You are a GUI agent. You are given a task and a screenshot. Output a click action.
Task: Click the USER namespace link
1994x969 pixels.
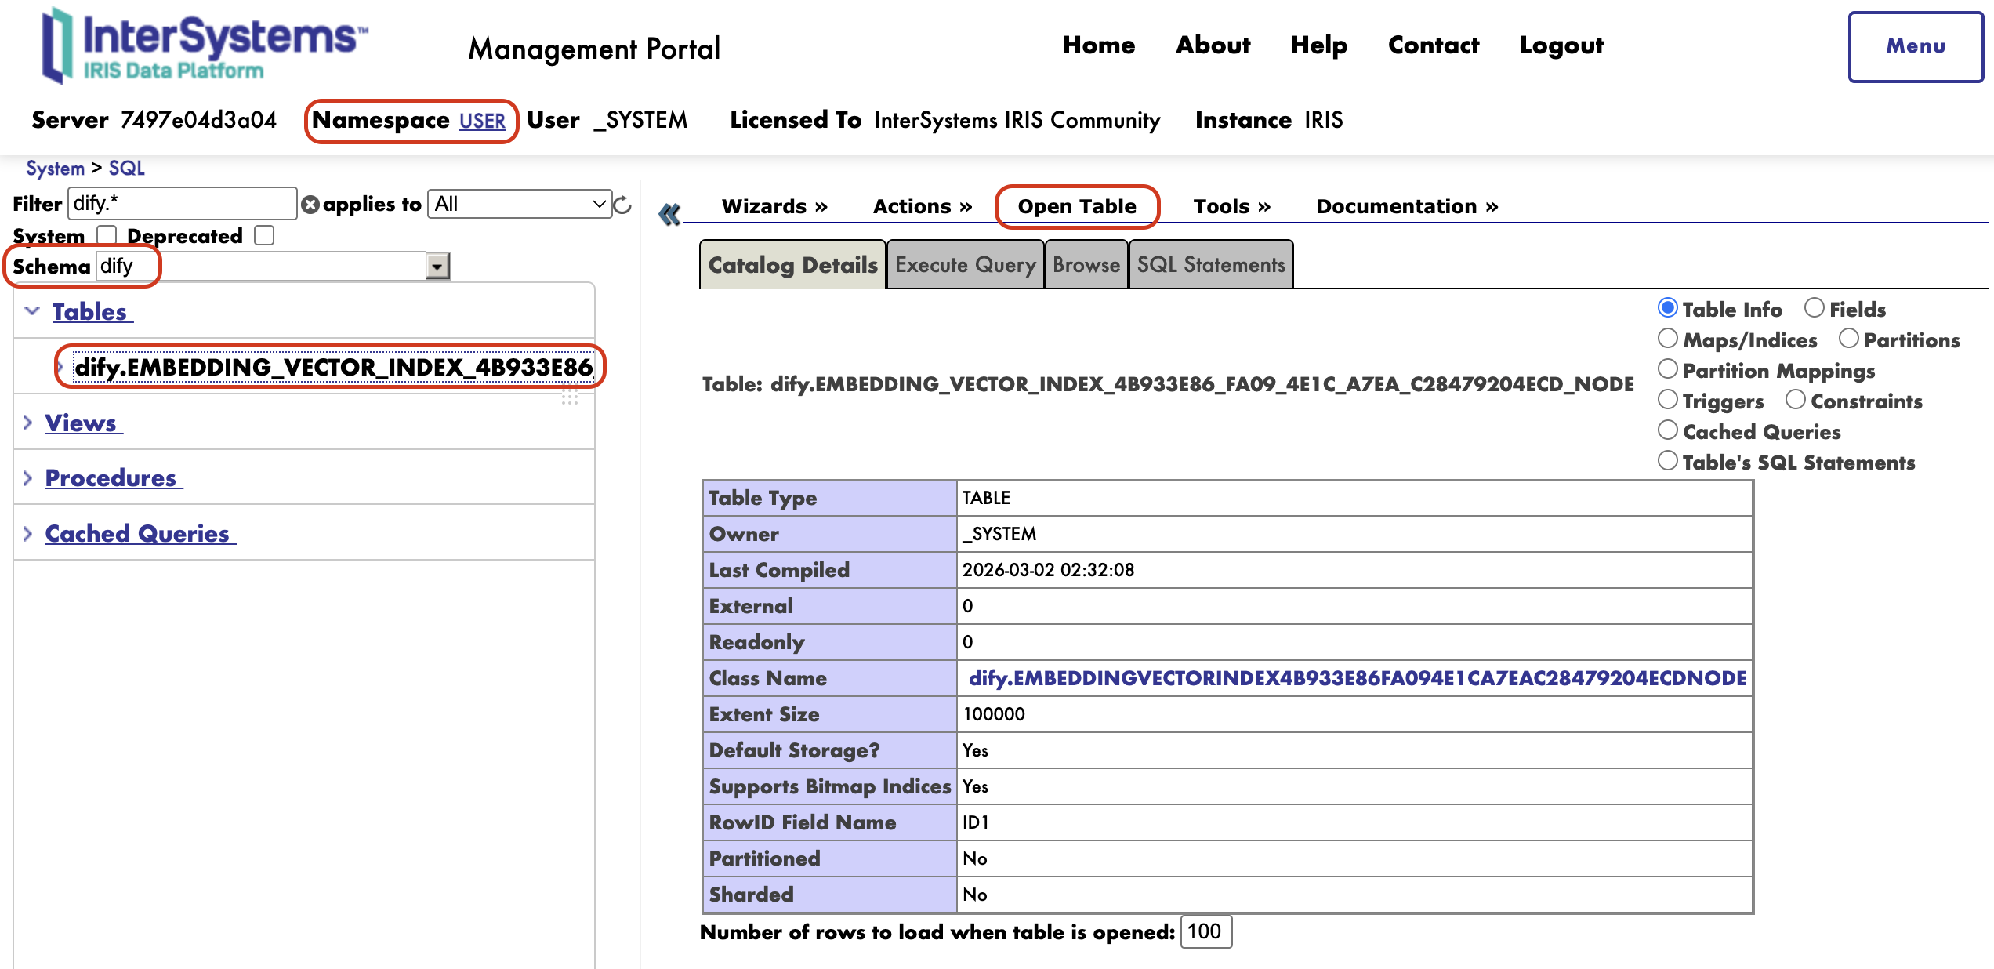click(482, 121)
